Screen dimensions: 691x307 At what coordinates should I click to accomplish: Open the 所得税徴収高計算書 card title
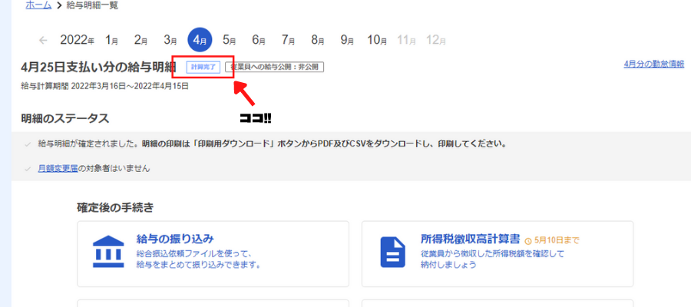[x=470, y=239]
